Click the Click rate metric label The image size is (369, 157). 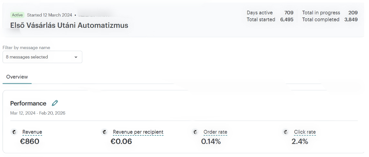coord(305,132)
